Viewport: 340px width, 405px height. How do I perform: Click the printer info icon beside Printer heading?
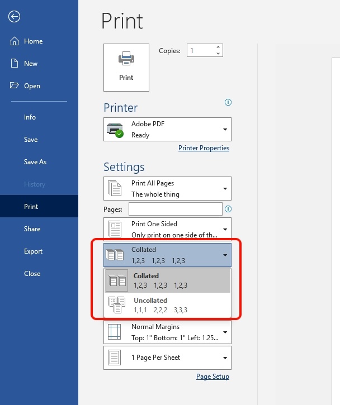[228, 102]
